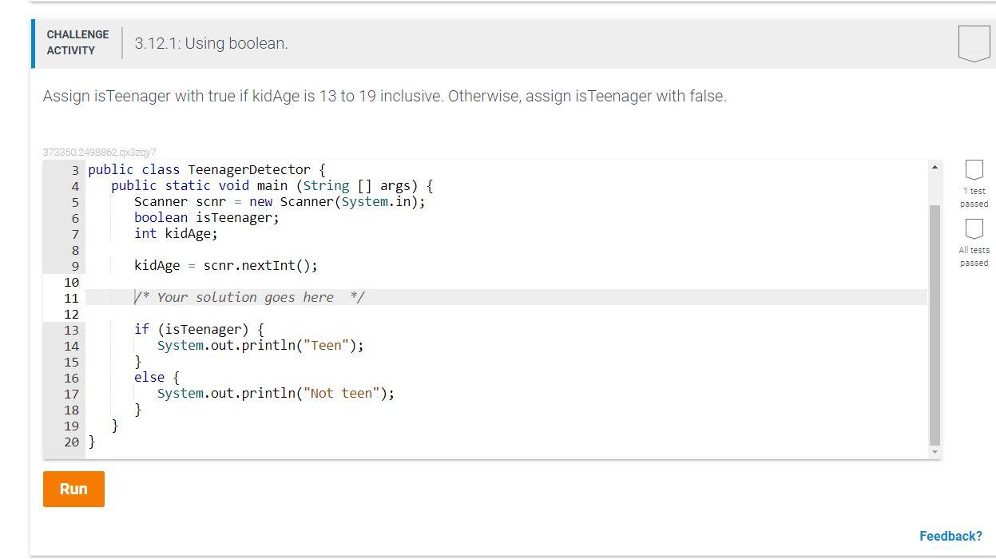The image size is (996, 559).
Task: Open the Feedback? link
Action: [x=950, y=536]
